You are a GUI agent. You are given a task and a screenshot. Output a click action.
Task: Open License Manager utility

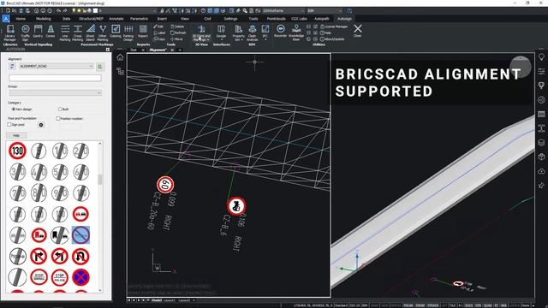coord(334,27)
